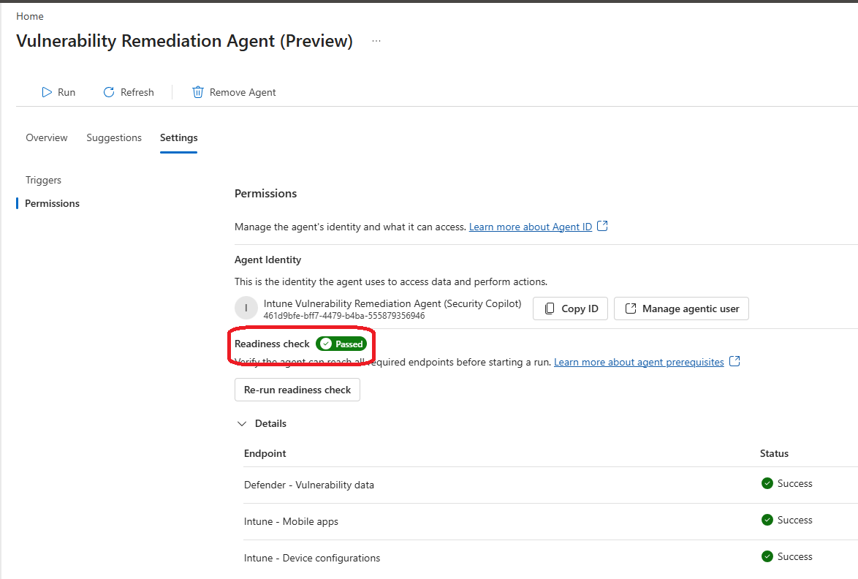Click the Refresh toolbar label

(x=137, y=93)
